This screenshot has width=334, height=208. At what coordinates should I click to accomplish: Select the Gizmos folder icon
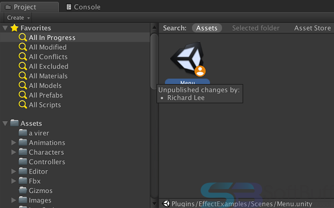tap(23, 190)
